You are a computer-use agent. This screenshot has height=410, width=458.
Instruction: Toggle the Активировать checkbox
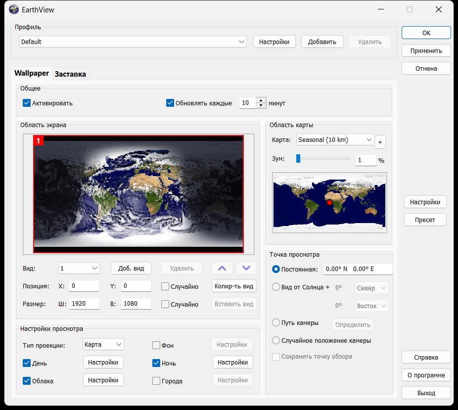click(x=27, y=103)
